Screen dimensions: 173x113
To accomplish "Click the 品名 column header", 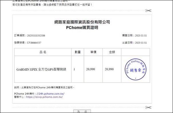I will coord(43,52).
